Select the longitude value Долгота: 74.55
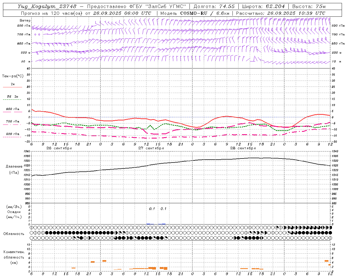 214,6
